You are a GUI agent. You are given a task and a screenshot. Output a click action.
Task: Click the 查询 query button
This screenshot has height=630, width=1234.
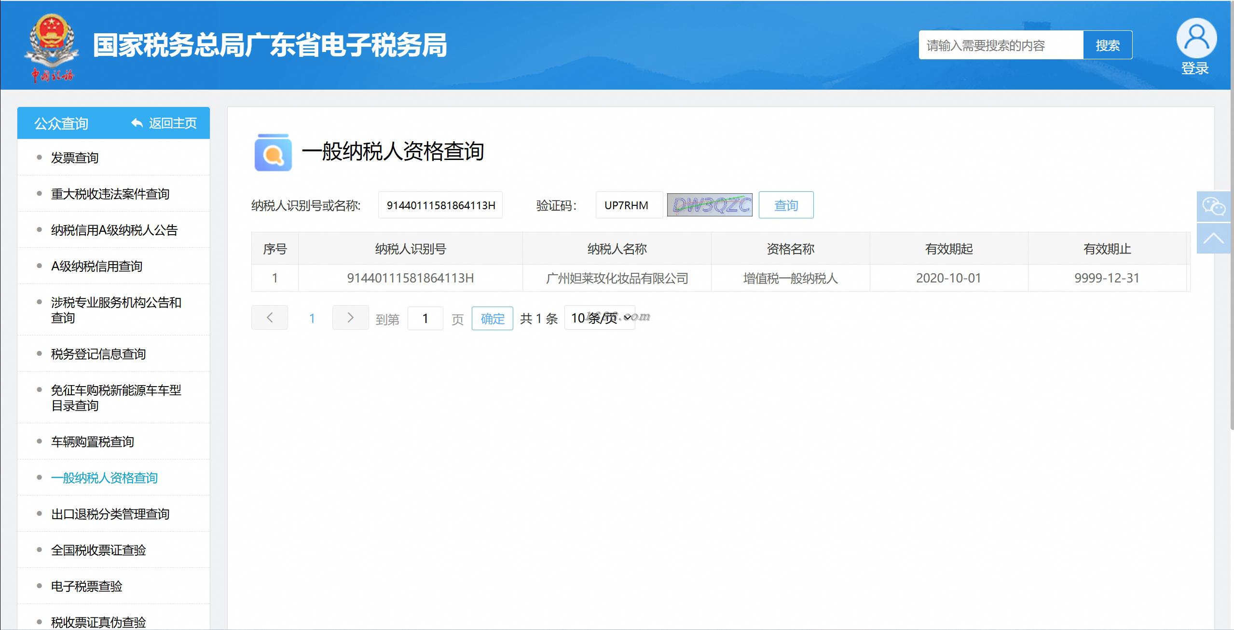pos(786,205)
